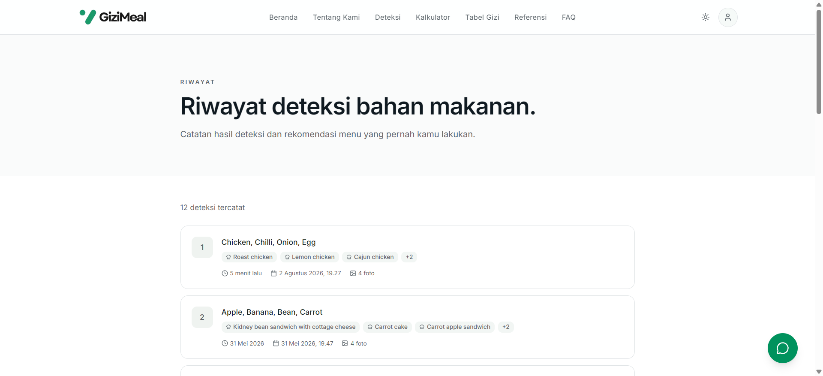Click the chef hat icon on Carrot cake
The height and width of the screenshot is (376, 823).
pyautogui.click(x=370, y=327)
